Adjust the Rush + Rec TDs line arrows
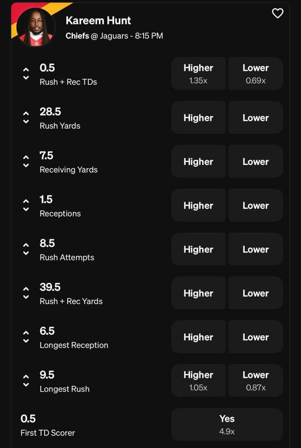The height and width of the screenshot is (448, 301). click(26, 73)
